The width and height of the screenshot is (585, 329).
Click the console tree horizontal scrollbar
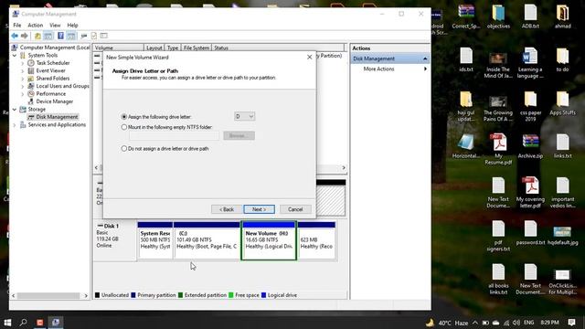pos(48,295)
